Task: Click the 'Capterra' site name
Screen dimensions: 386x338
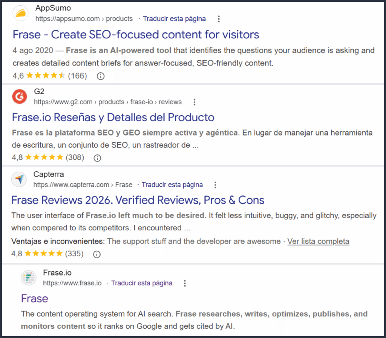Action: 49,174
